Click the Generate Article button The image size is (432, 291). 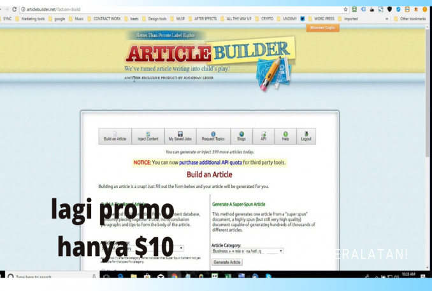(227, 262)
